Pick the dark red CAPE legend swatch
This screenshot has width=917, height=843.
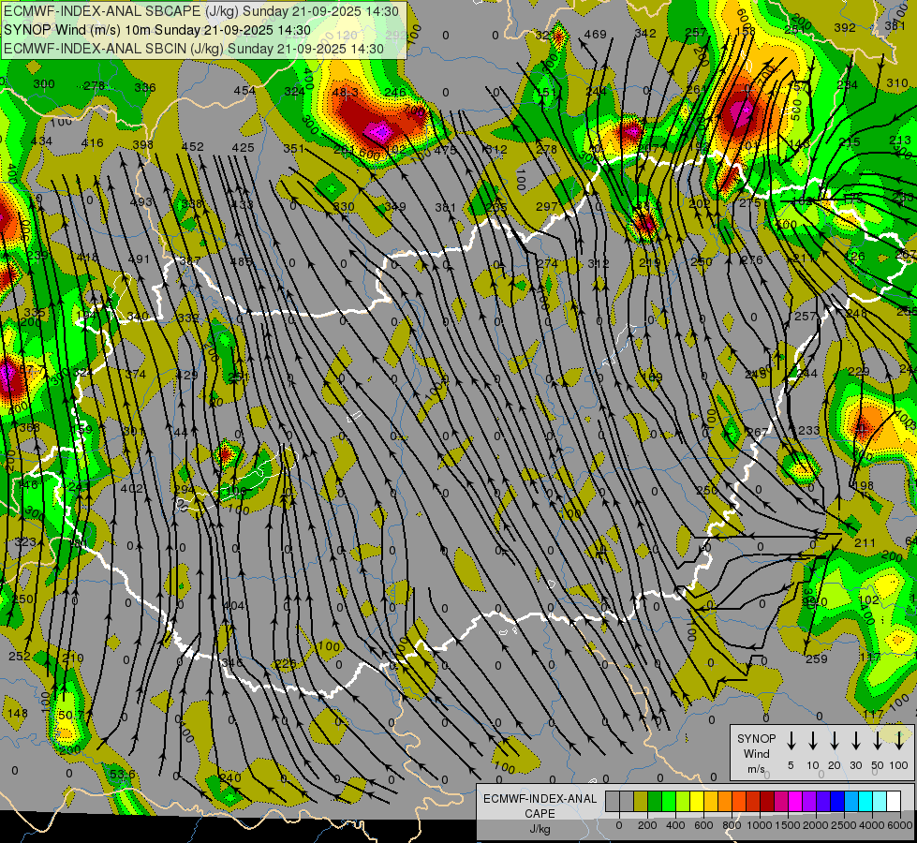click(767, 801)
